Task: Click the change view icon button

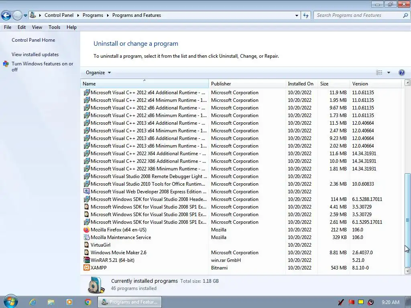Action: [379, 73]
